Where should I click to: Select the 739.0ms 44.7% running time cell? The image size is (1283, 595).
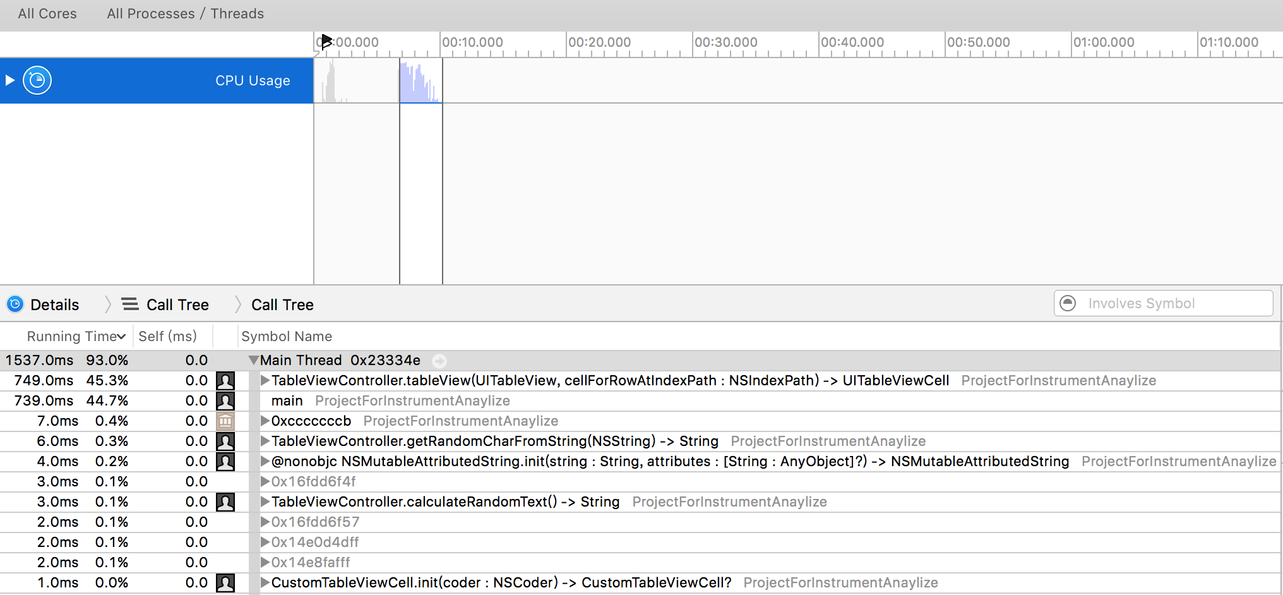tap(71, 400)
